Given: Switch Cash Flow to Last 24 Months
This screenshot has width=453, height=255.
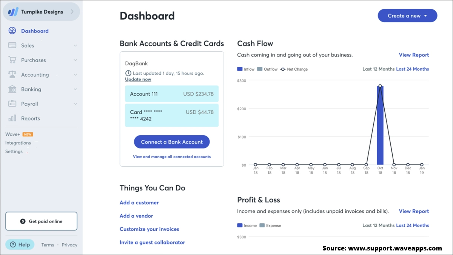Looking at the screenshot, I should pos(413,69).
